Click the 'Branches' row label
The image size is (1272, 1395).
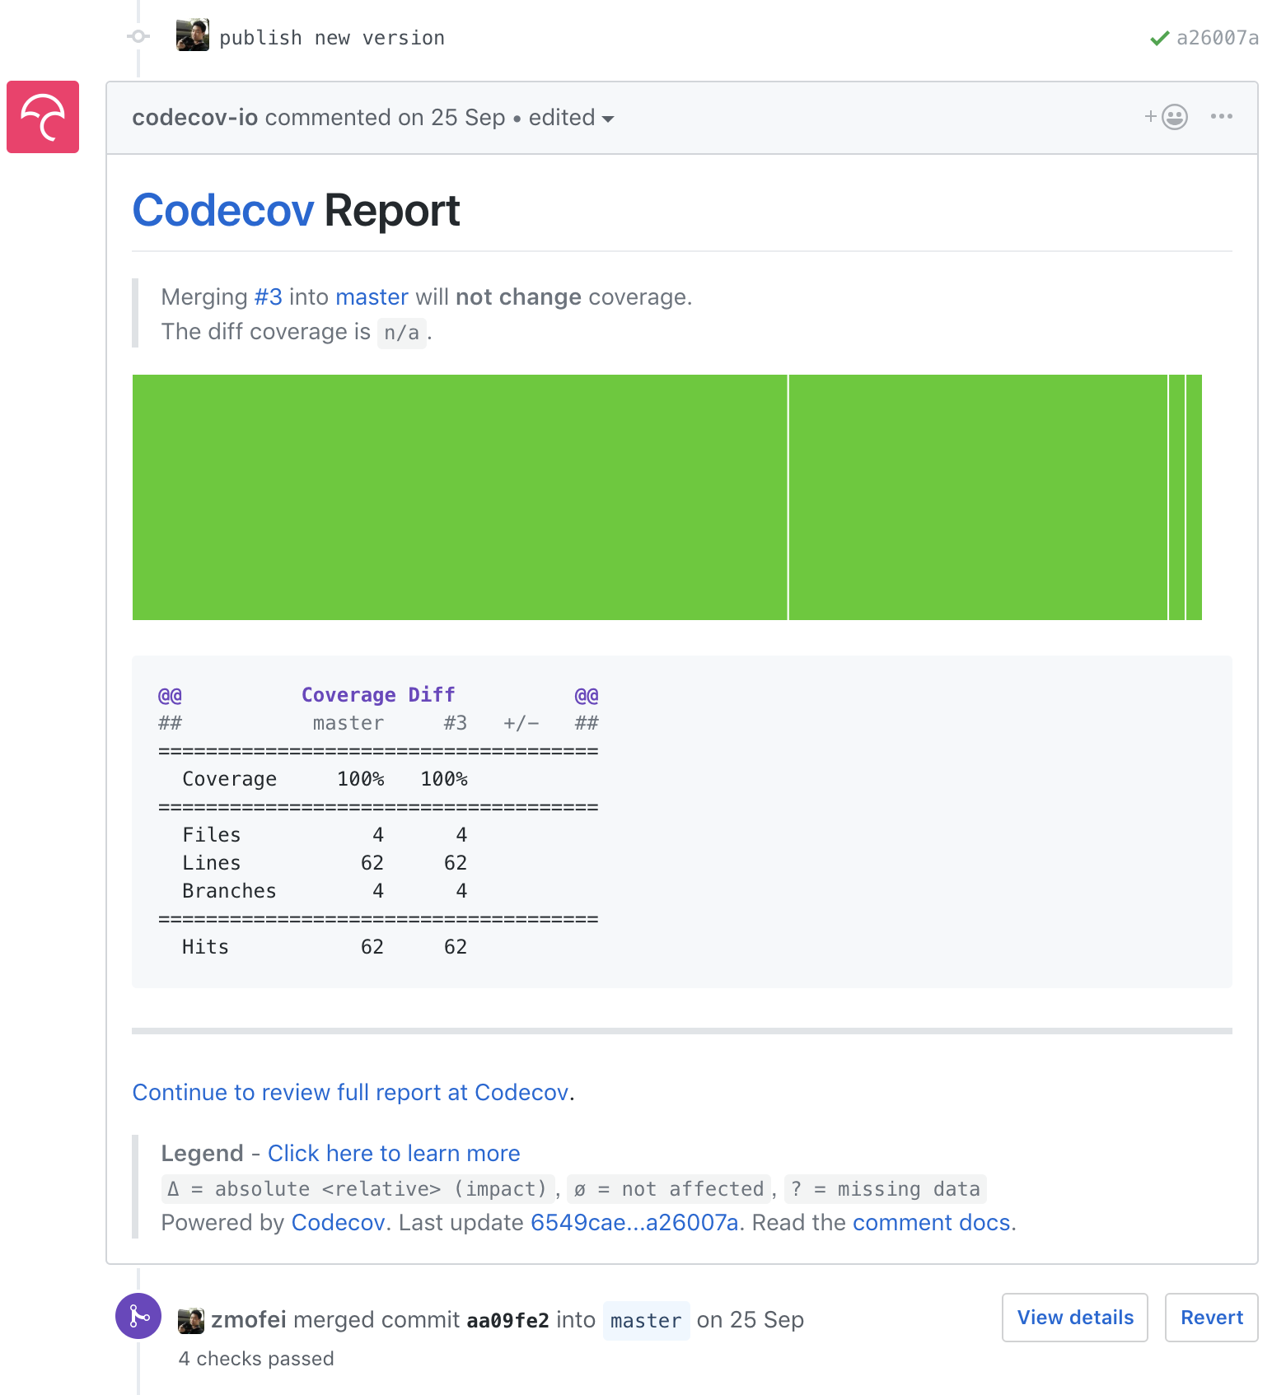pos(229,891)
